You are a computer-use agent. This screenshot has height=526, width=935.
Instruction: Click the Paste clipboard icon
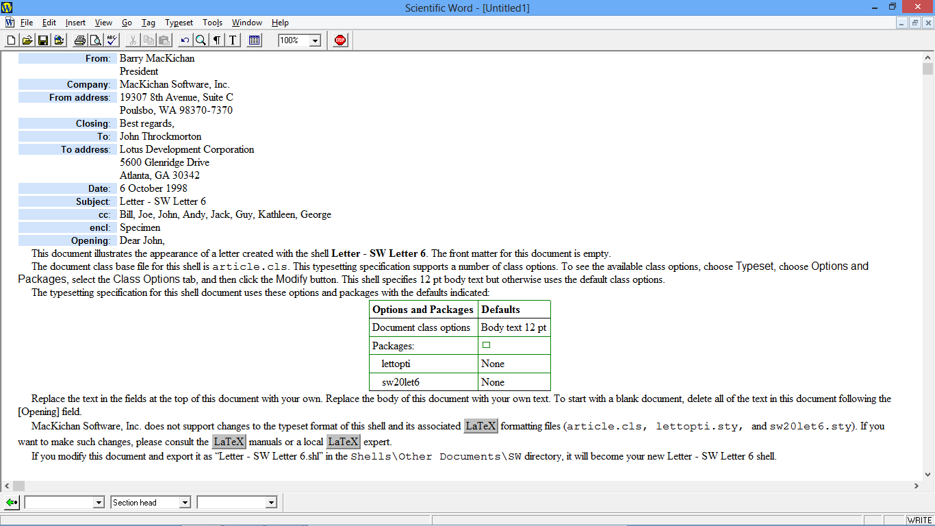pyautogui.click(x=165, y=40)
